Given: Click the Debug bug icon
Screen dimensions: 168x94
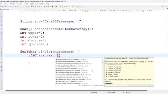Looking at the screenshot, I should tap(45, 6).
